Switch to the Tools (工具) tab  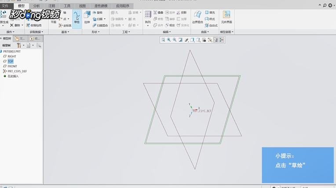click(67, 6)
